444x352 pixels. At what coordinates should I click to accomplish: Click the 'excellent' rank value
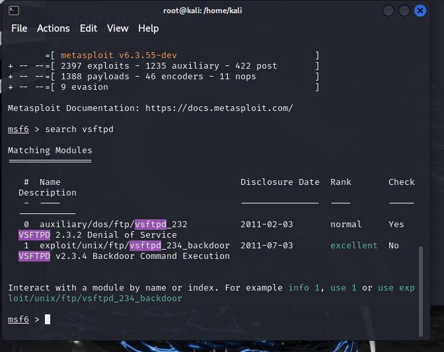click(x=354, y=246)
